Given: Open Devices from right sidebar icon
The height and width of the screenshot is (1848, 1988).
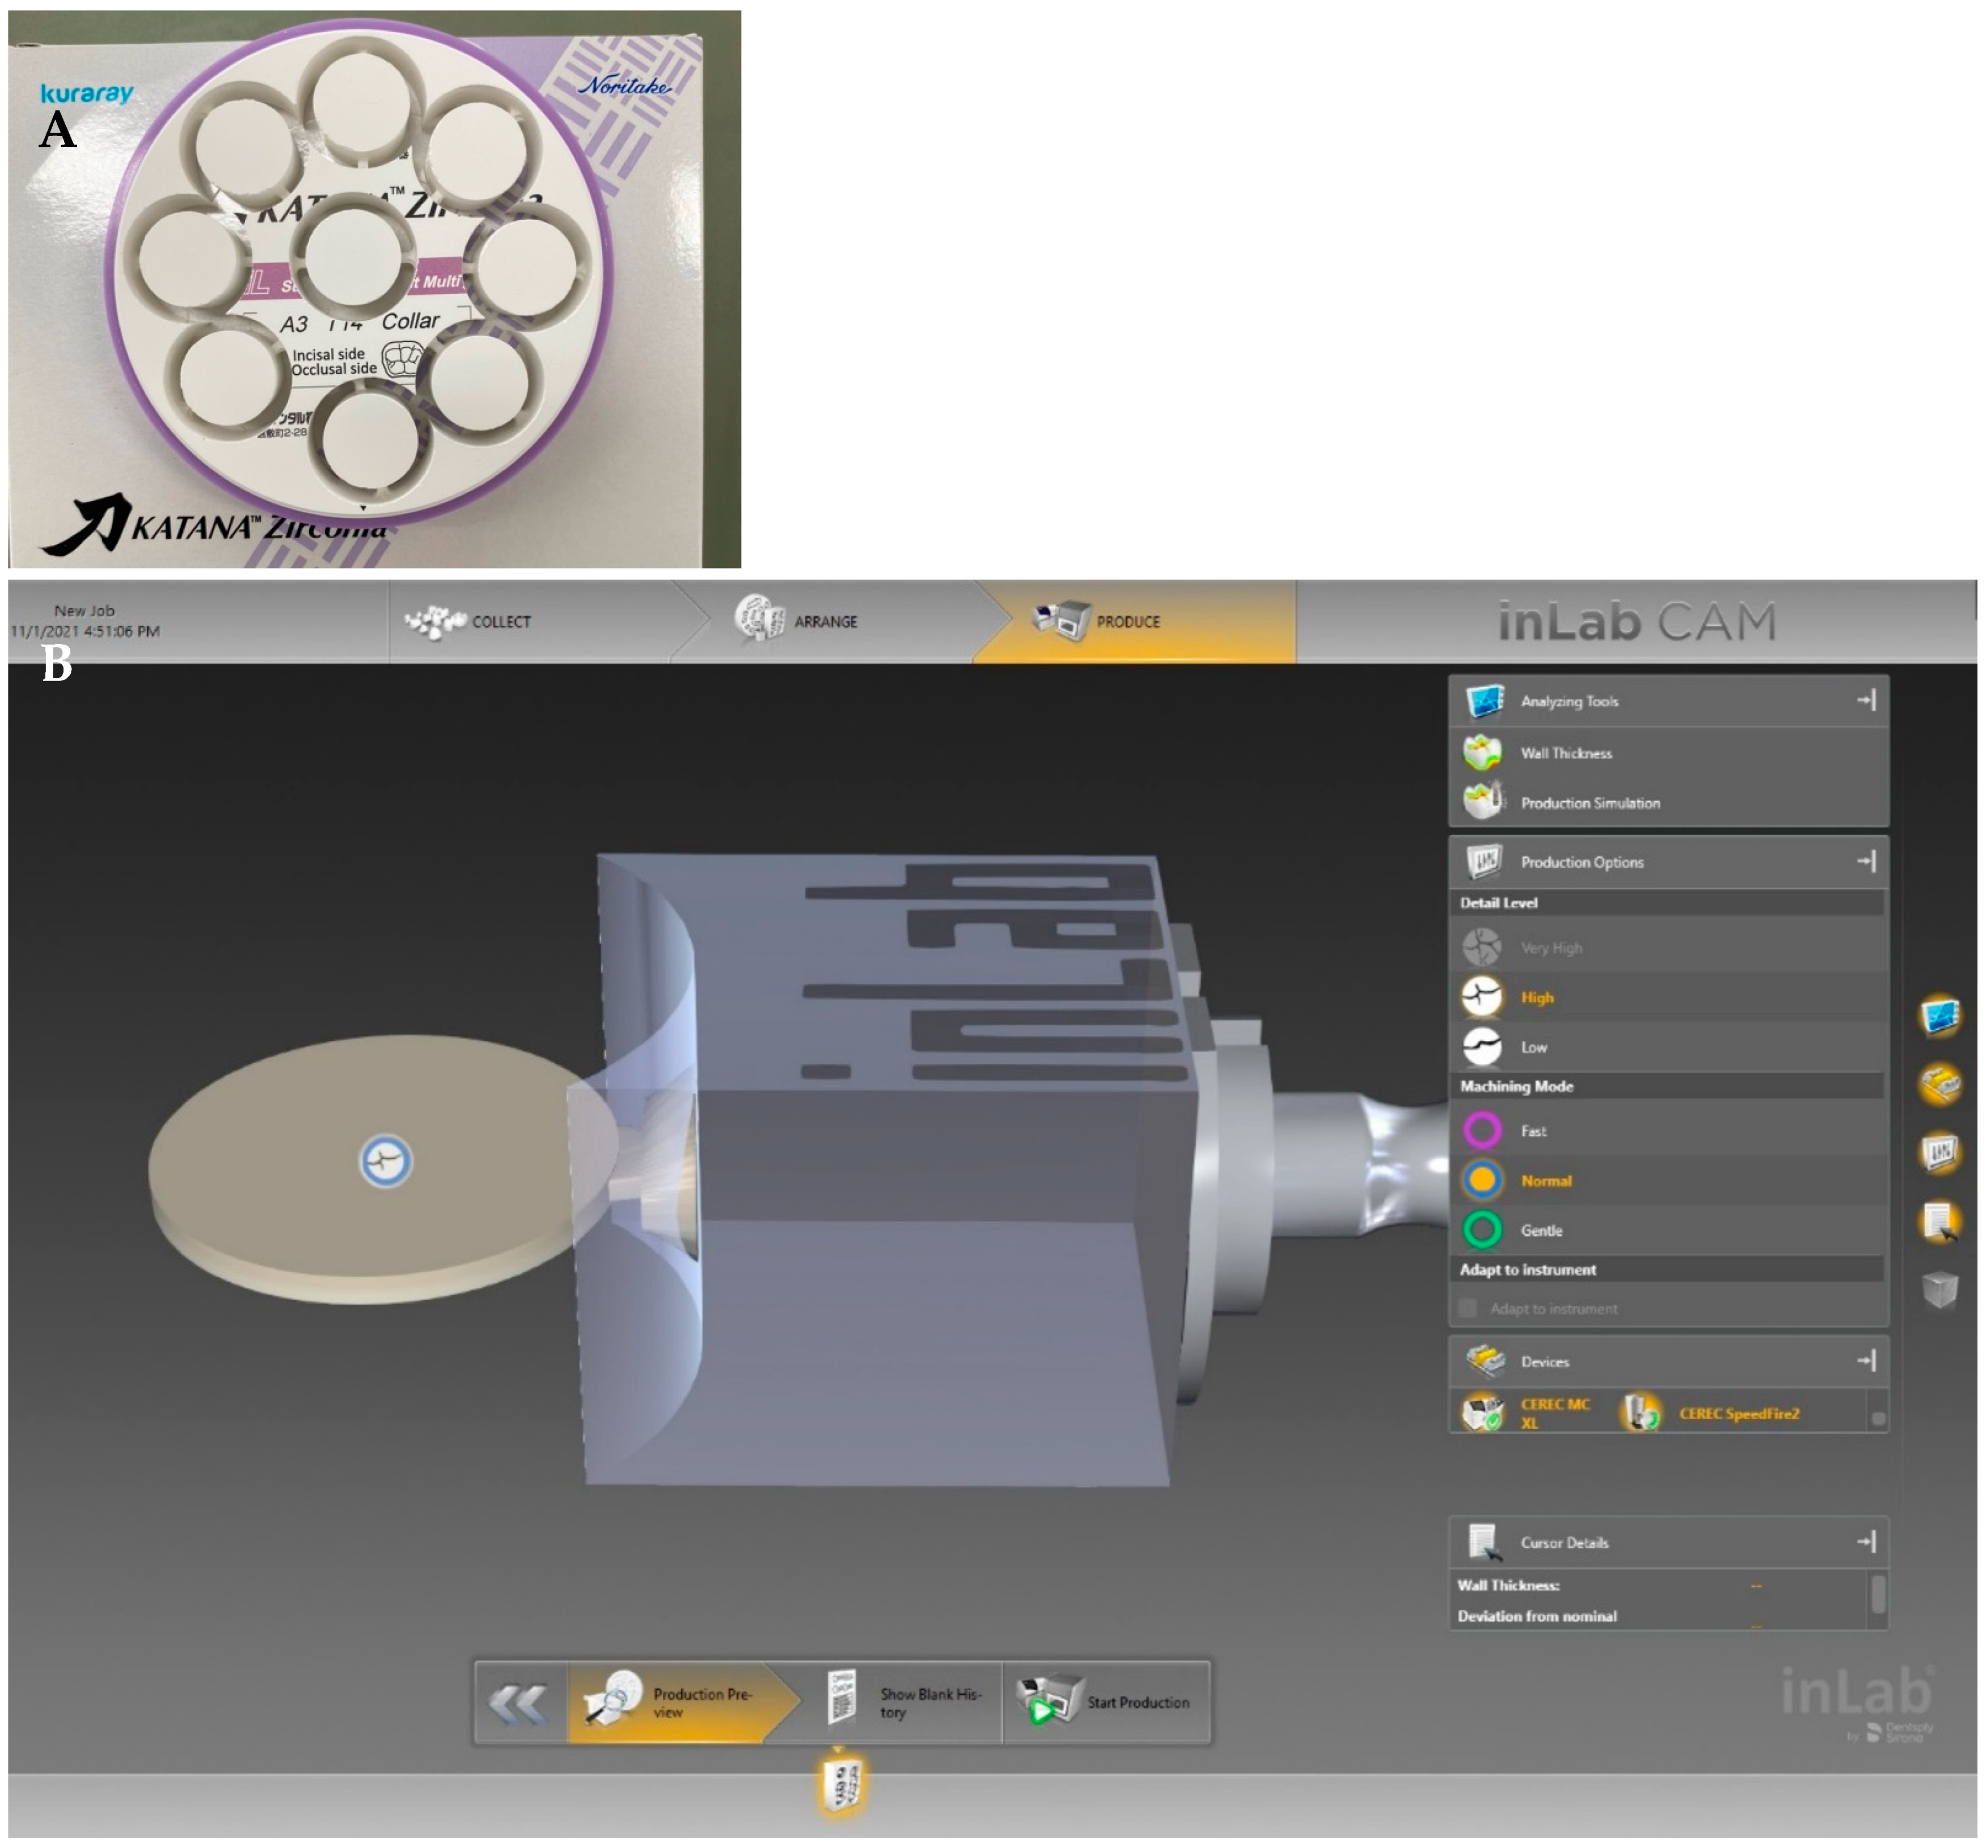Looking at the screenshot, I should click(x=1939, y=1084).
